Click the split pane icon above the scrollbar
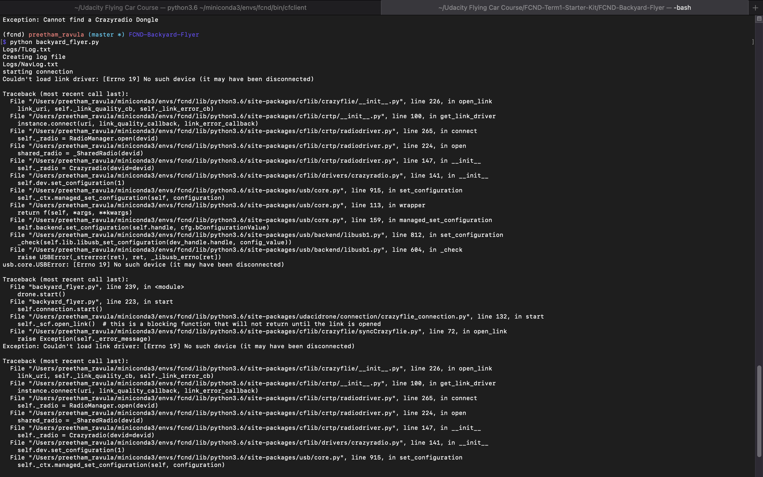The height and width of the screenshot is (477, 763). coord(759,19)
